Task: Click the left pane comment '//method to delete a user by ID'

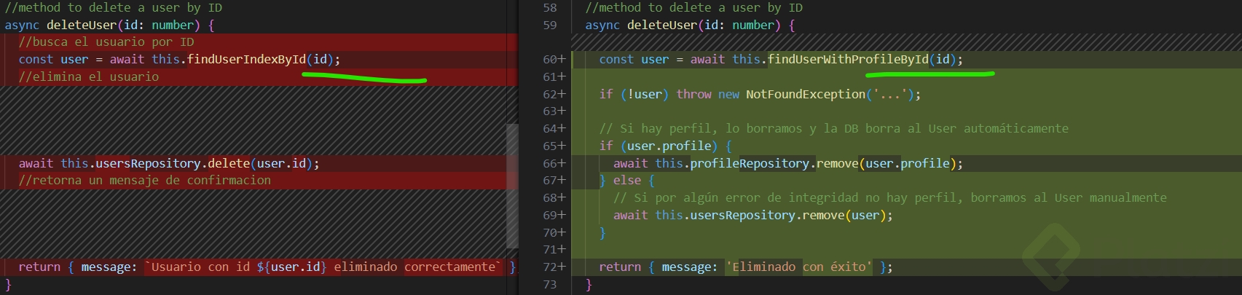Action: [114, 8]
